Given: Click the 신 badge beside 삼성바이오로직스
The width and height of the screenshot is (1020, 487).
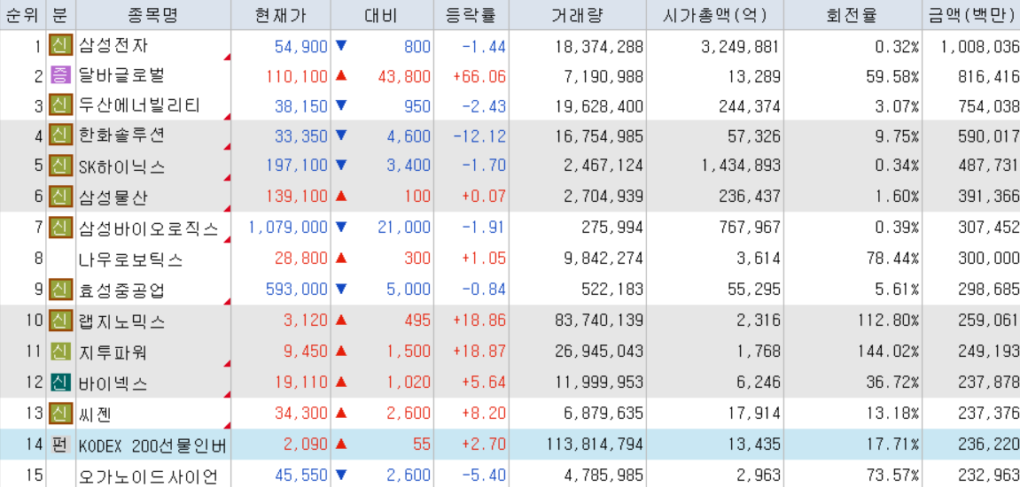Looking at the screenshot, I should (60, 227).
